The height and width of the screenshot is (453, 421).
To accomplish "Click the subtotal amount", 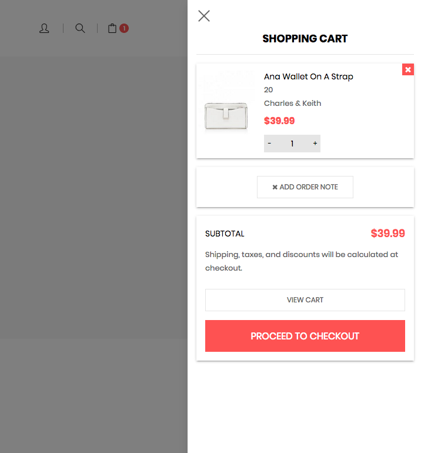I will coord(387,234).
